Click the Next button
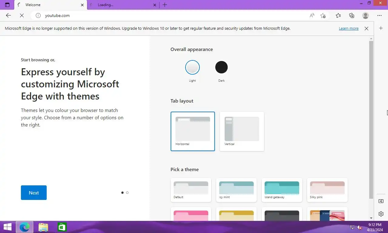Viewport: 388px width, 233px height. [x=34, y=193]
